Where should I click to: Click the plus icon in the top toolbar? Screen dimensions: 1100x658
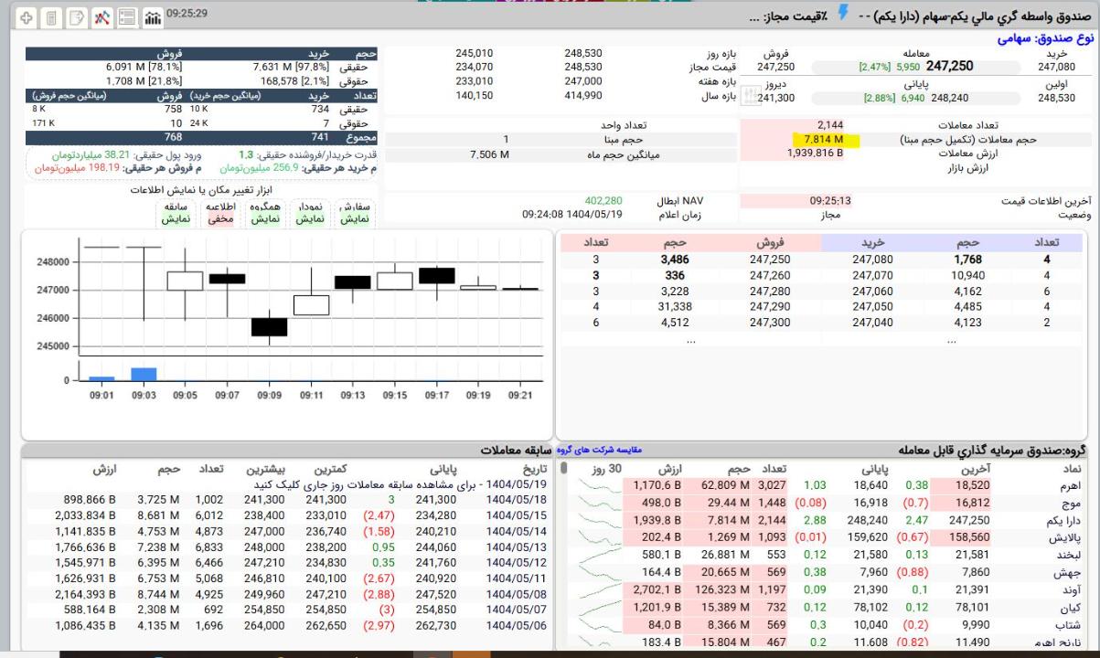27,17
